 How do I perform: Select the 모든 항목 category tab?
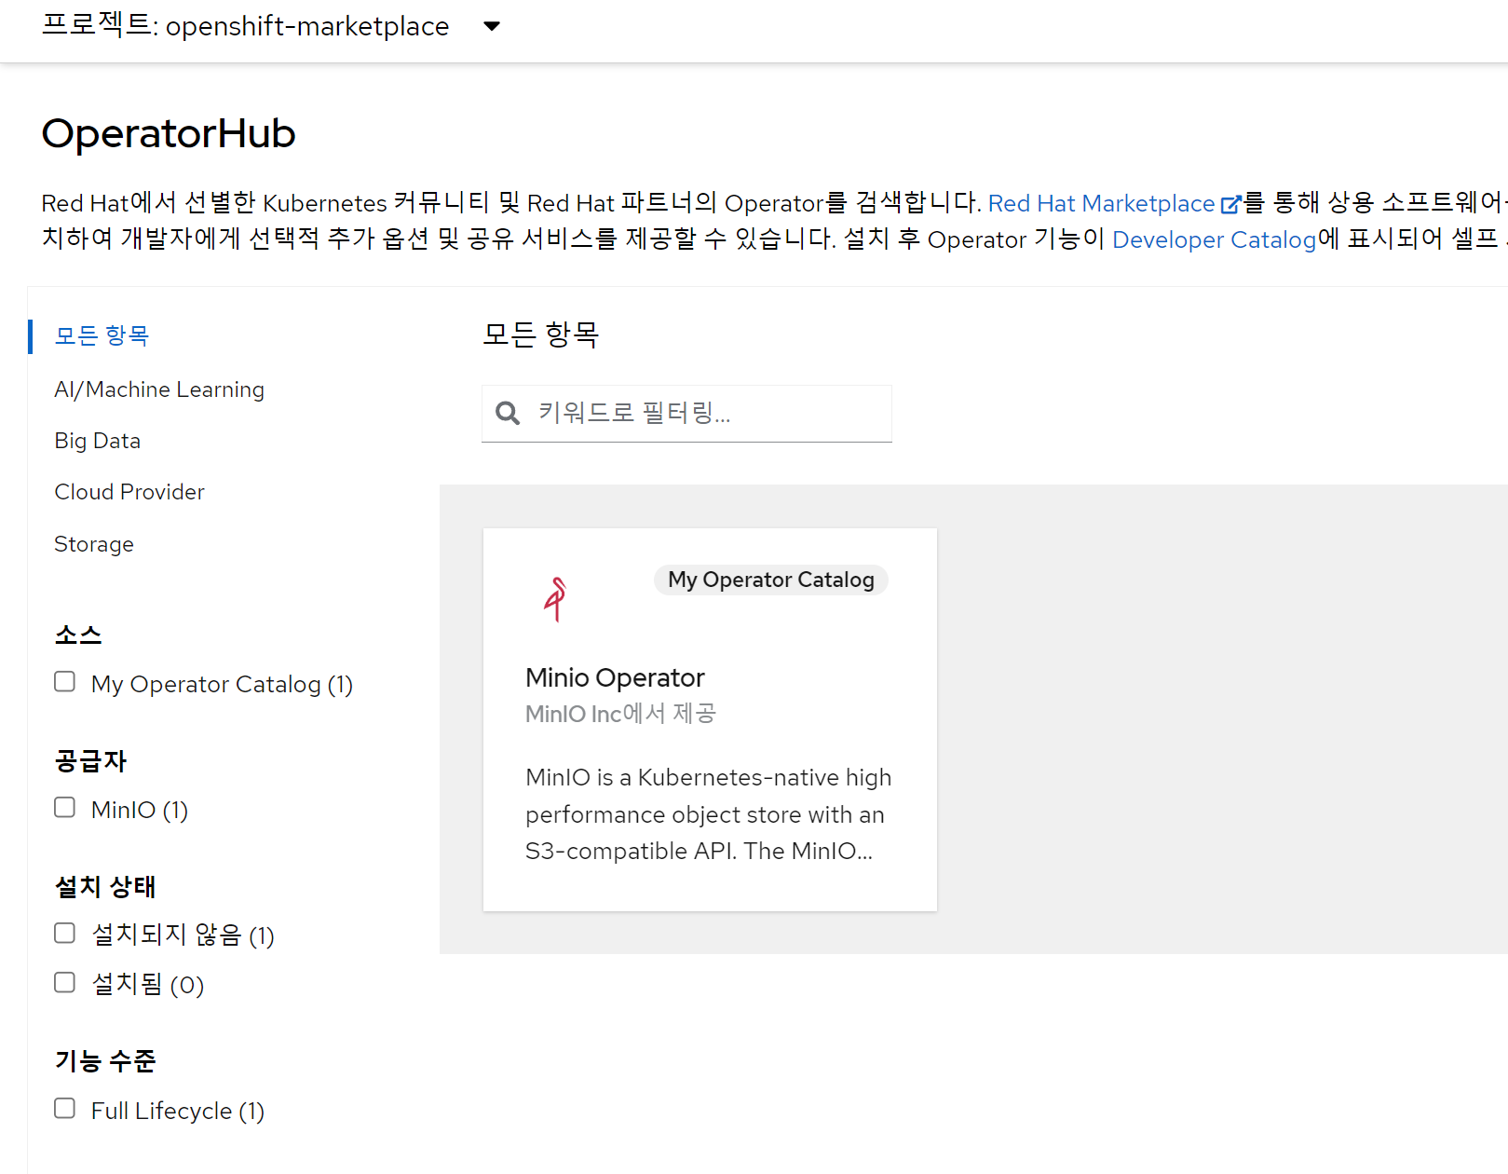pos(102,335)
